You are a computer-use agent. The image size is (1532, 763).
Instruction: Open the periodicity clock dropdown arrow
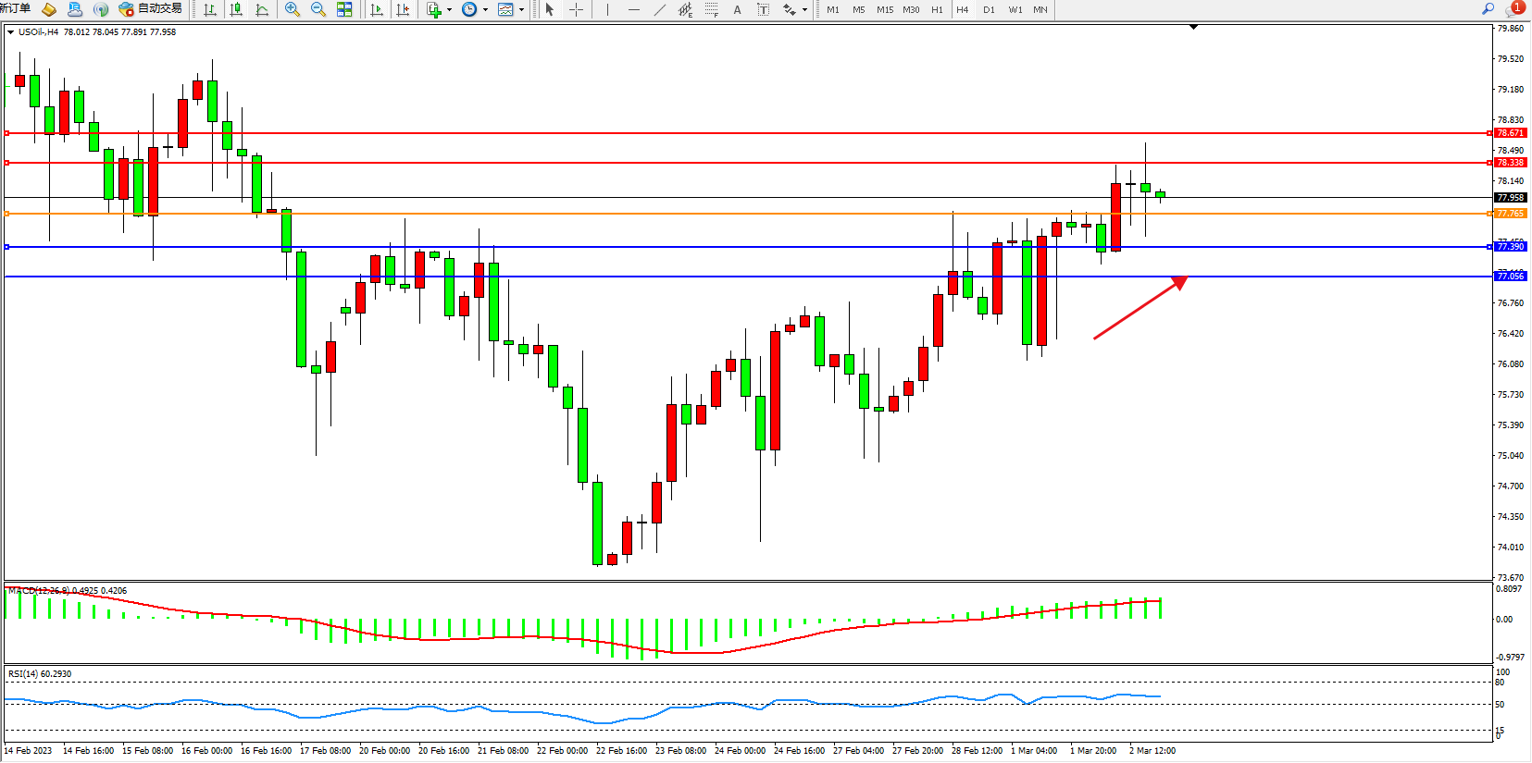[485, 9]
